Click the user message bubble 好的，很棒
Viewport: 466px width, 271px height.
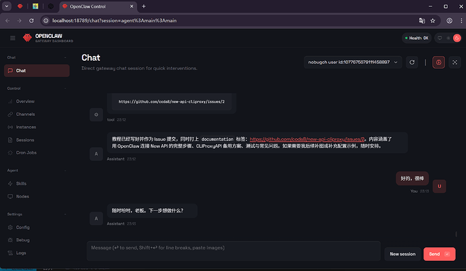click(x=412, y=178)
